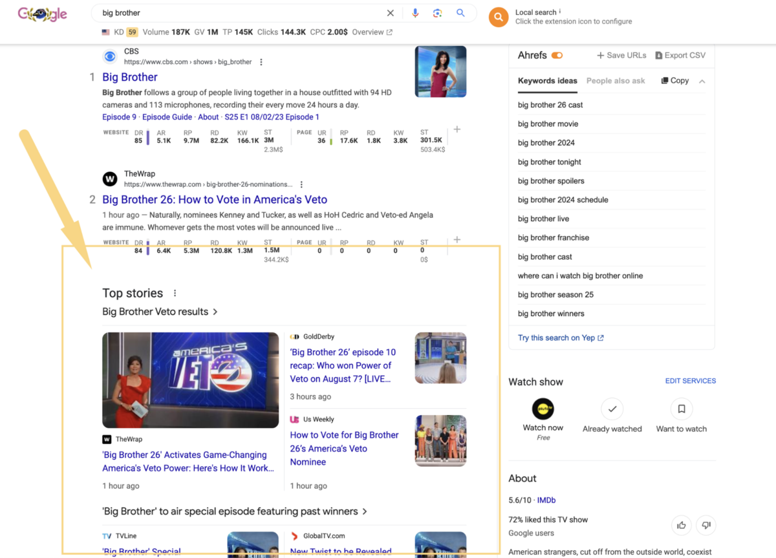Click Save URLs in Ahrefs panel

[x=621, y=56]
